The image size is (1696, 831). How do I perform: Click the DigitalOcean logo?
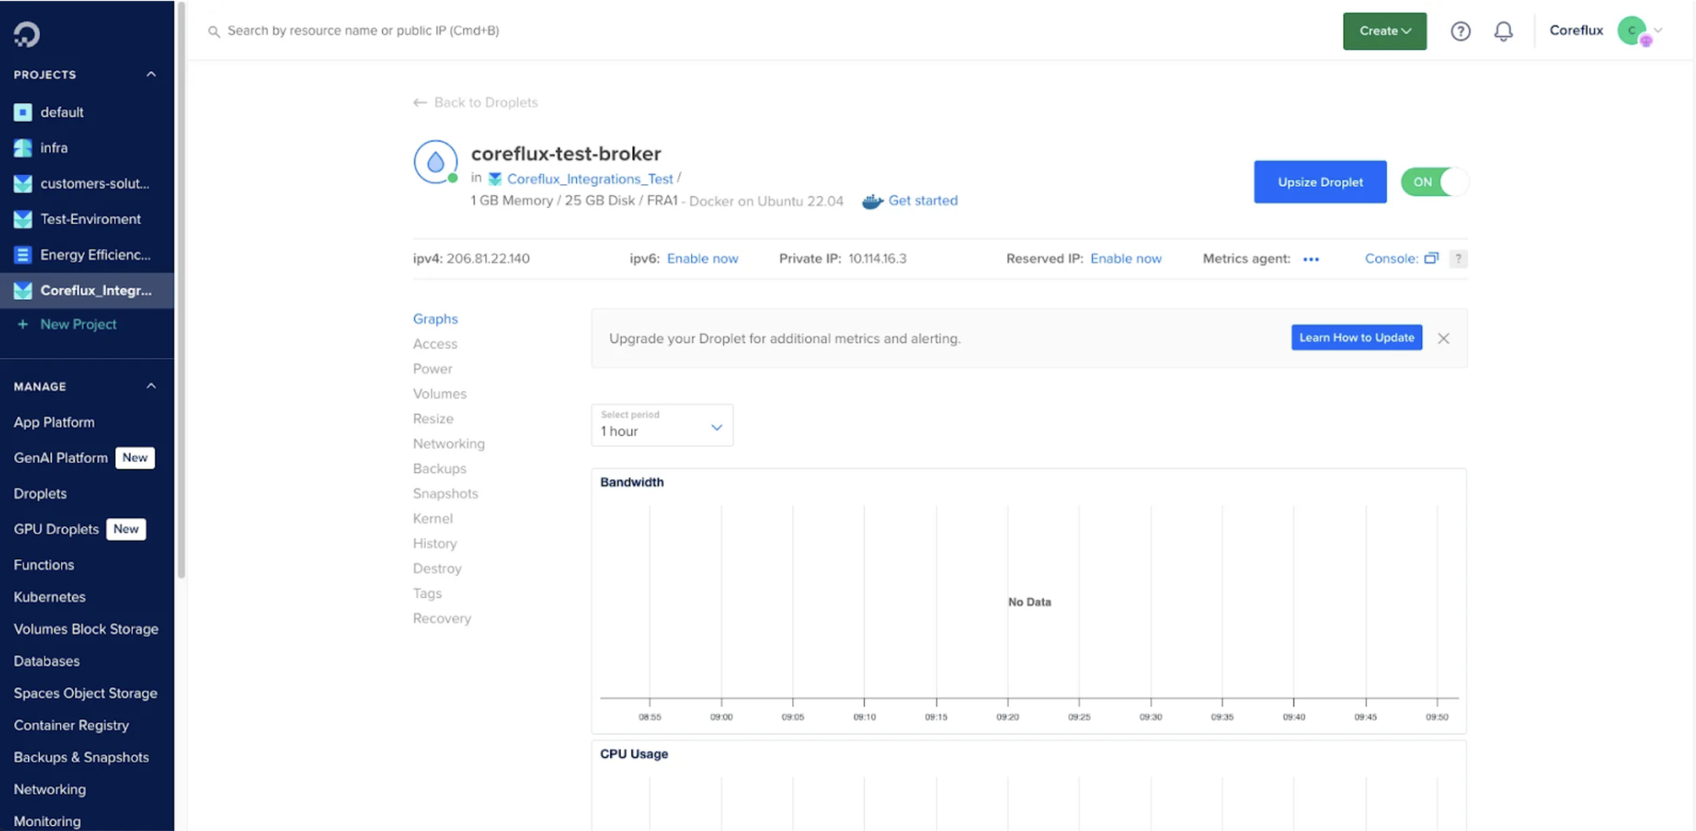pyautogui.click(x=26, y=33)
